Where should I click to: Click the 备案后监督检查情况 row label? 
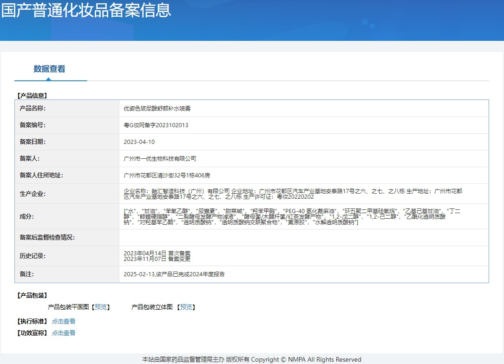coord(47,238)
